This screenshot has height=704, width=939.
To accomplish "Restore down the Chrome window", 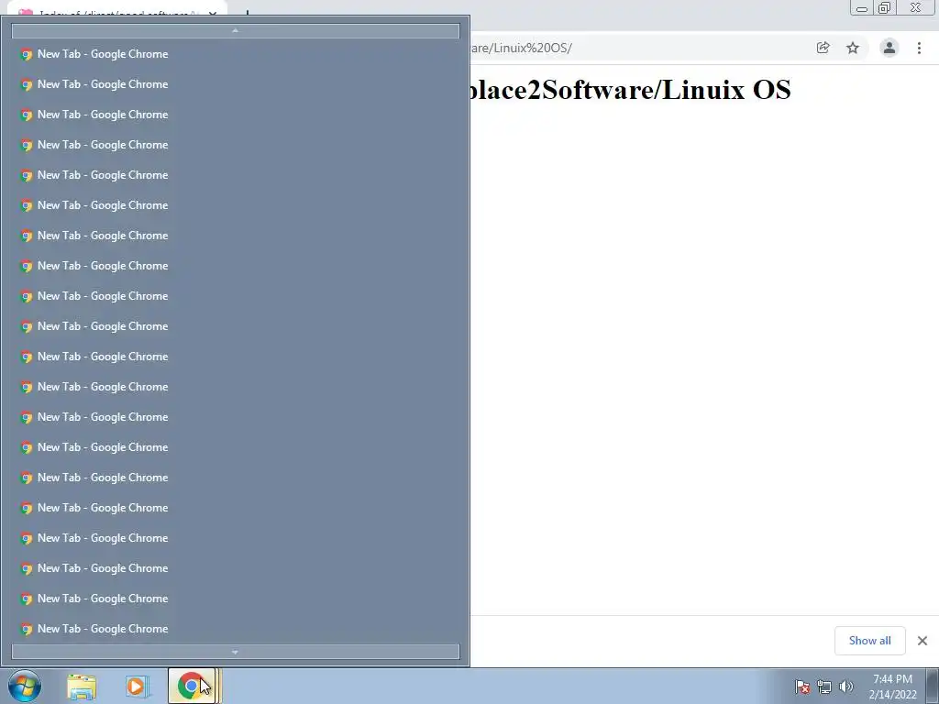I will click(x=885, y=8).
